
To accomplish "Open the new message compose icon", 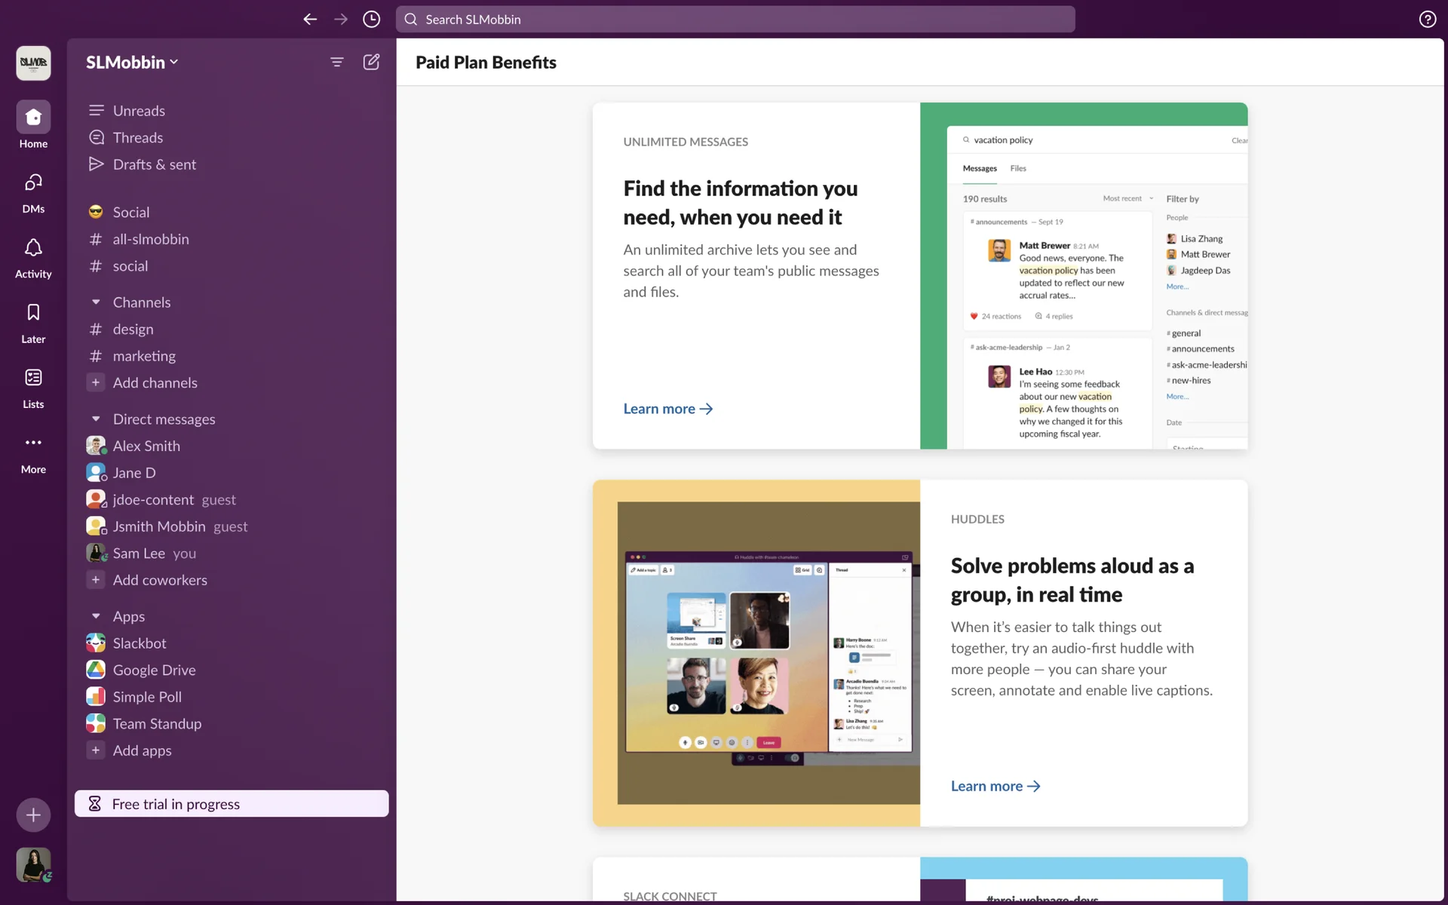I will pyautogui.click(x=371, y=62).
